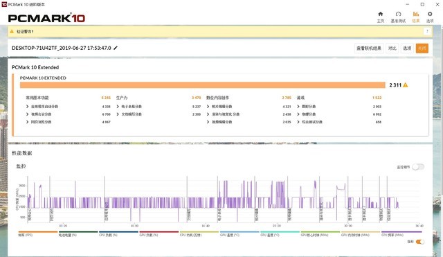
Task: Click the overall score 2 311
Action: click(395, 85)
